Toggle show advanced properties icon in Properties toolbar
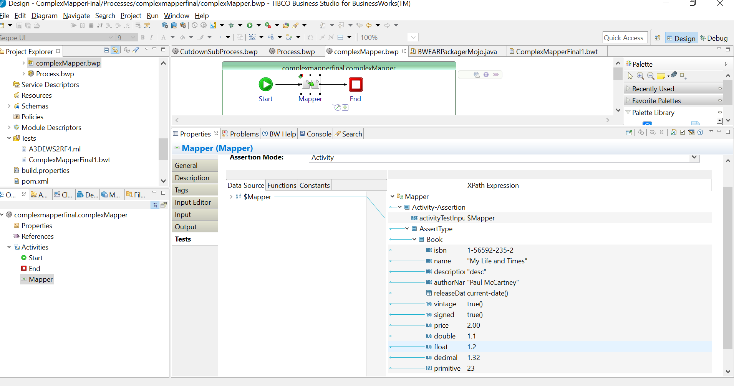Screen dimensions: 734x386 tap(691, 132)
